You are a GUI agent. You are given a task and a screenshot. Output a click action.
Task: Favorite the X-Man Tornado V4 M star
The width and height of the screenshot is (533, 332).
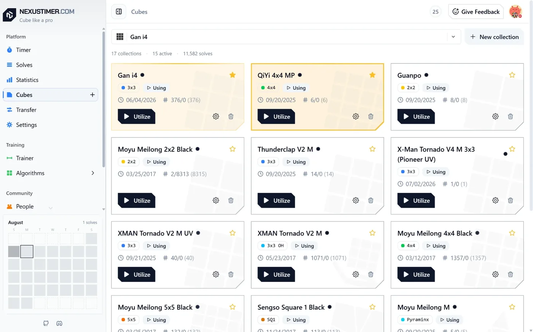(512, 149)
